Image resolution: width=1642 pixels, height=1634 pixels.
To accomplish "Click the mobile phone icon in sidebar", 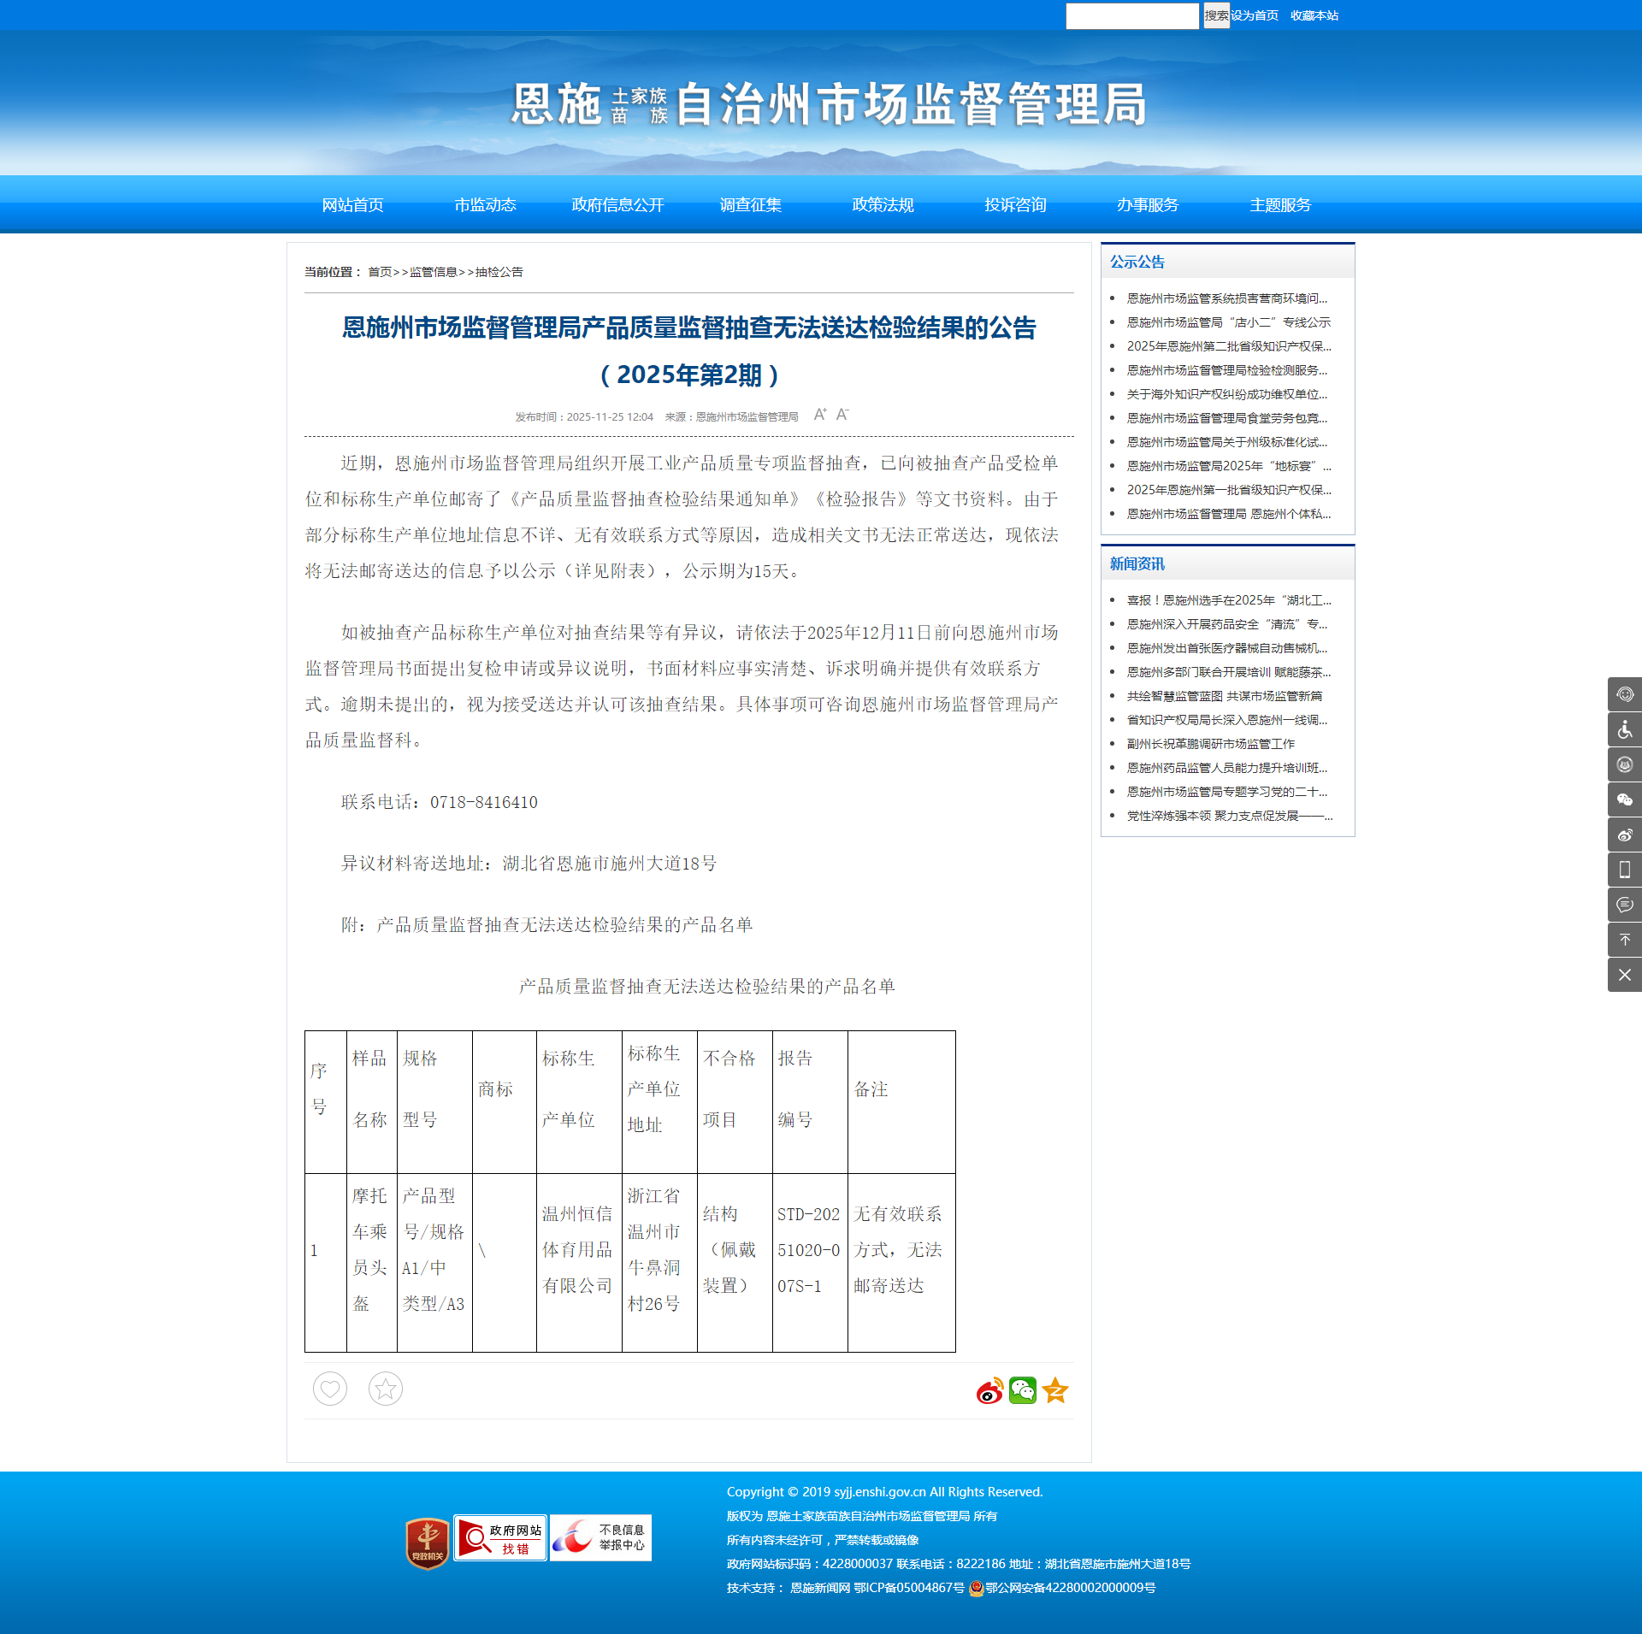I will 1624,870.
